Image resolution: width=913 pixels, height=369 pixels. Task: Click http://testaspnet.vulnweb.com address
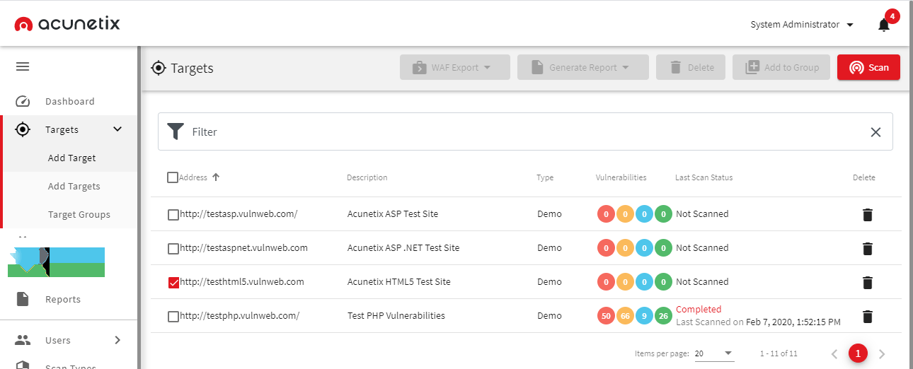(x=243, y=248)
